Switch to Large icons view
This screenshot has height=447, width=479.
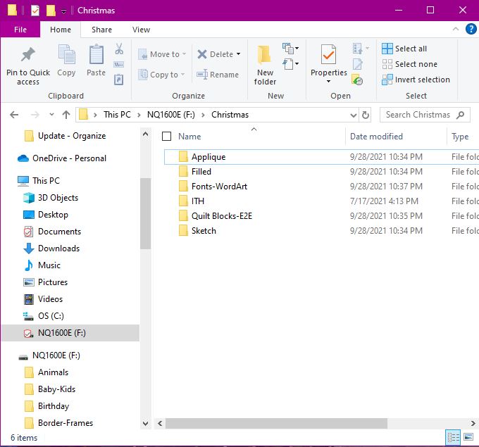[468, 438]
